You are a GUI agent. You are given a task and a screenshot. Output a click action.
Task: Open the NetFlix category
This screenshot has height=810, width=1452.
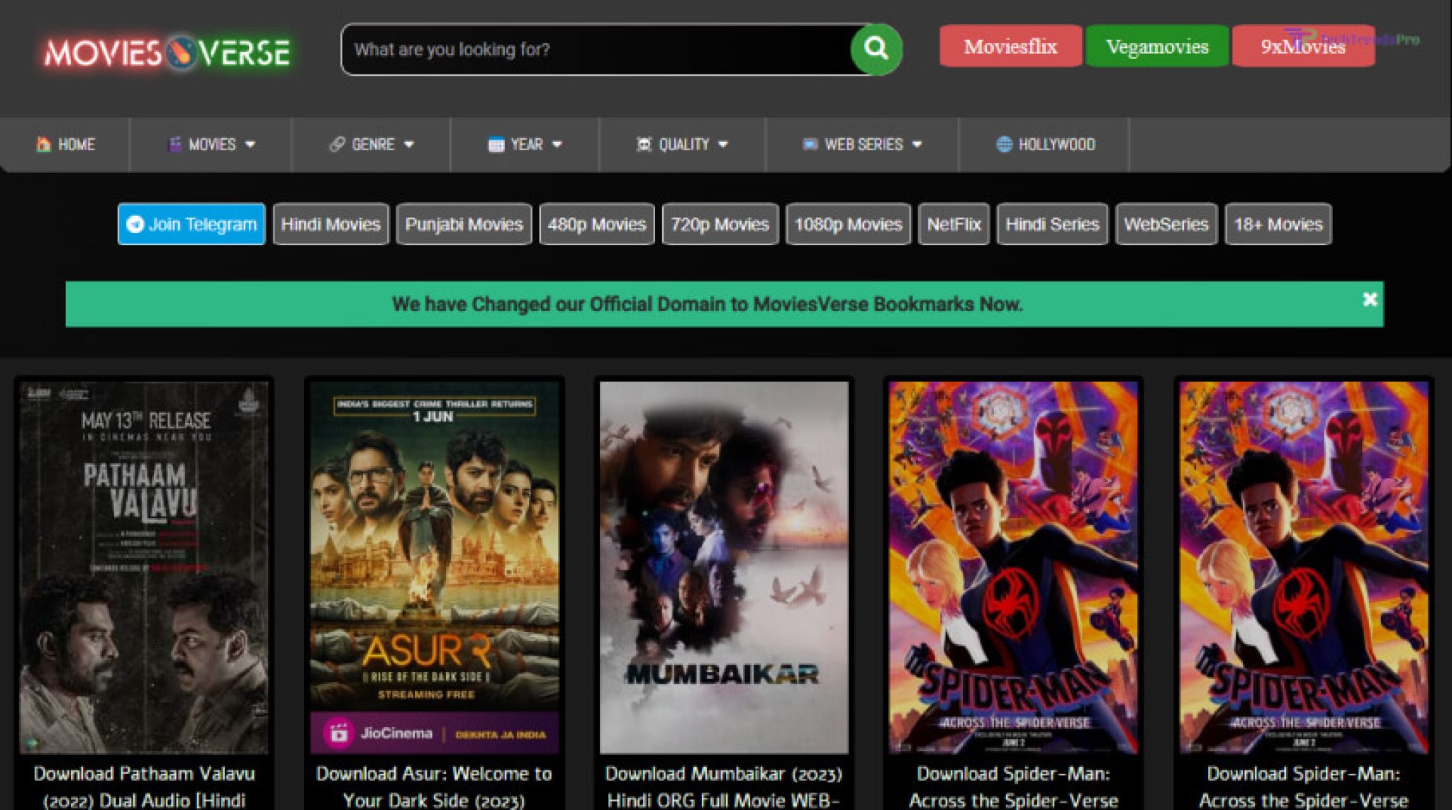tap(954, 224)
